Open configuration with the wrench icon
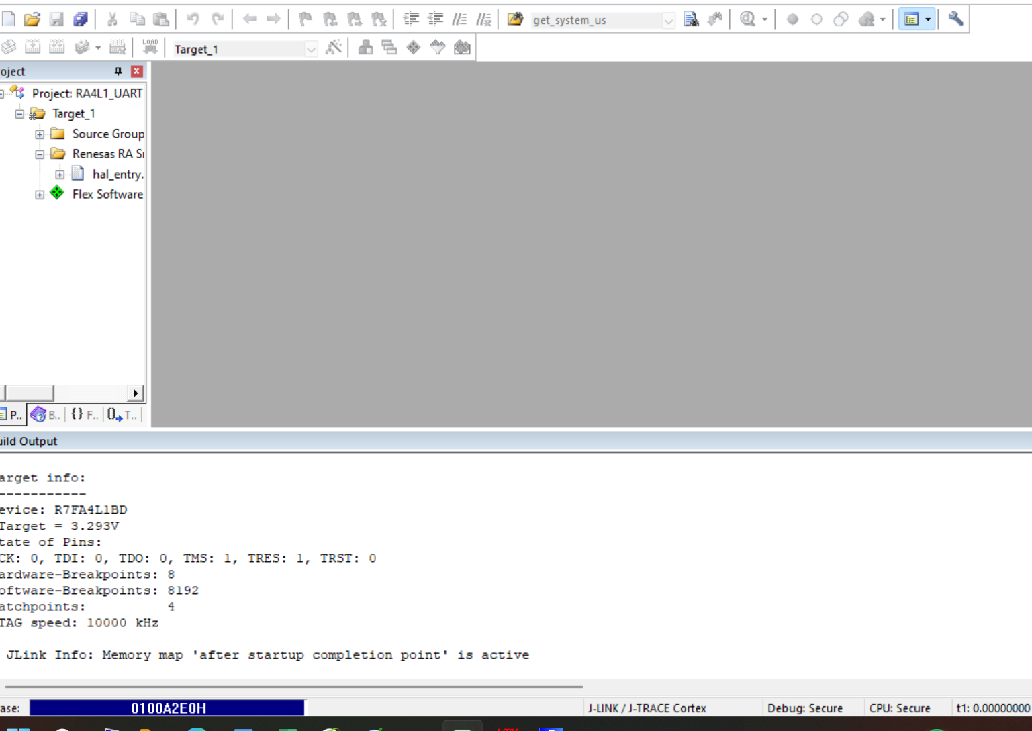 pos(955,19)
